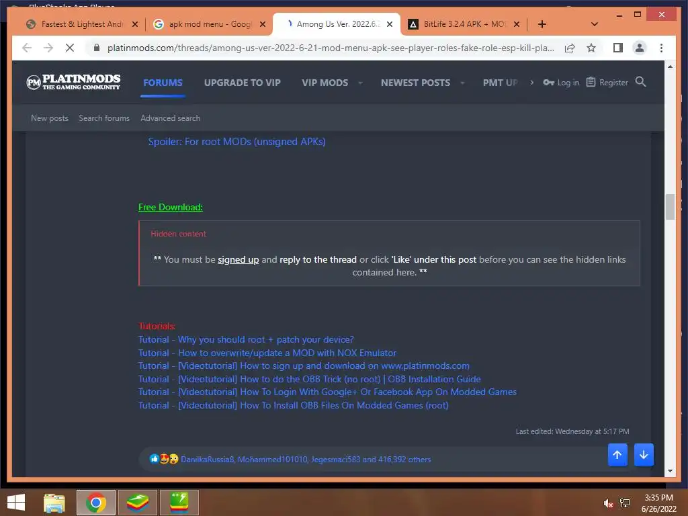Open NEWEST POSTS page
The image size is (688, 516).
pos(415,83)
